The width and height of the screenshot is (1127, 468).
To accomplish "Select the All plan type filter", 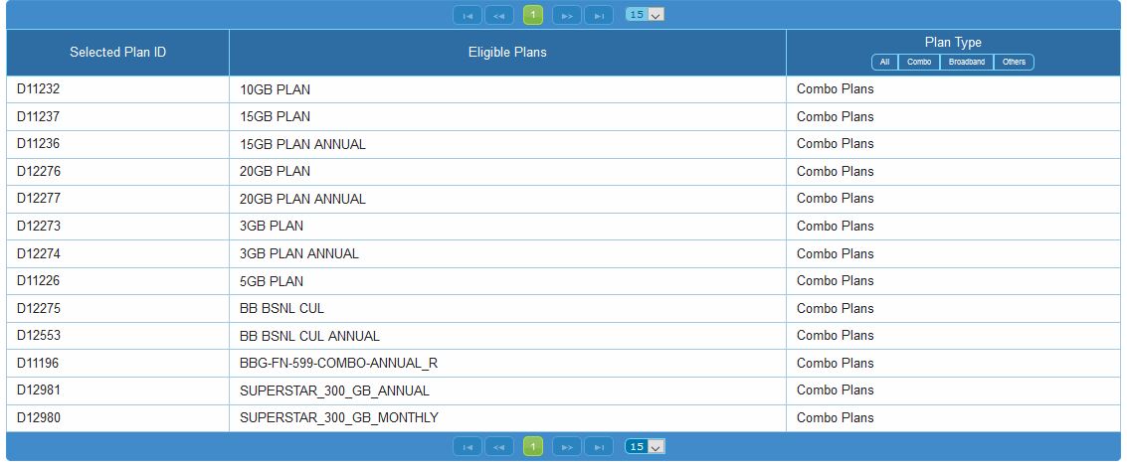I will pyautogui.click(x=884, y=62).
